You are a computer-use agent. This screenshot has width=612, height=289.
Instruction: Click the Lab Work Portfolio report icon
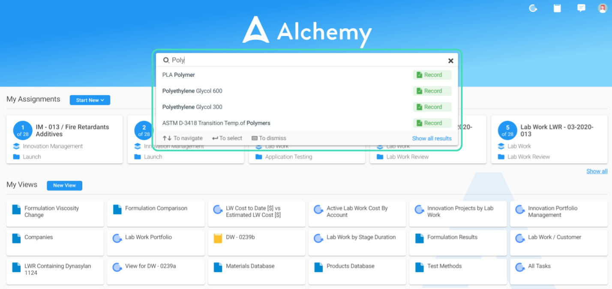pos(117,238)
